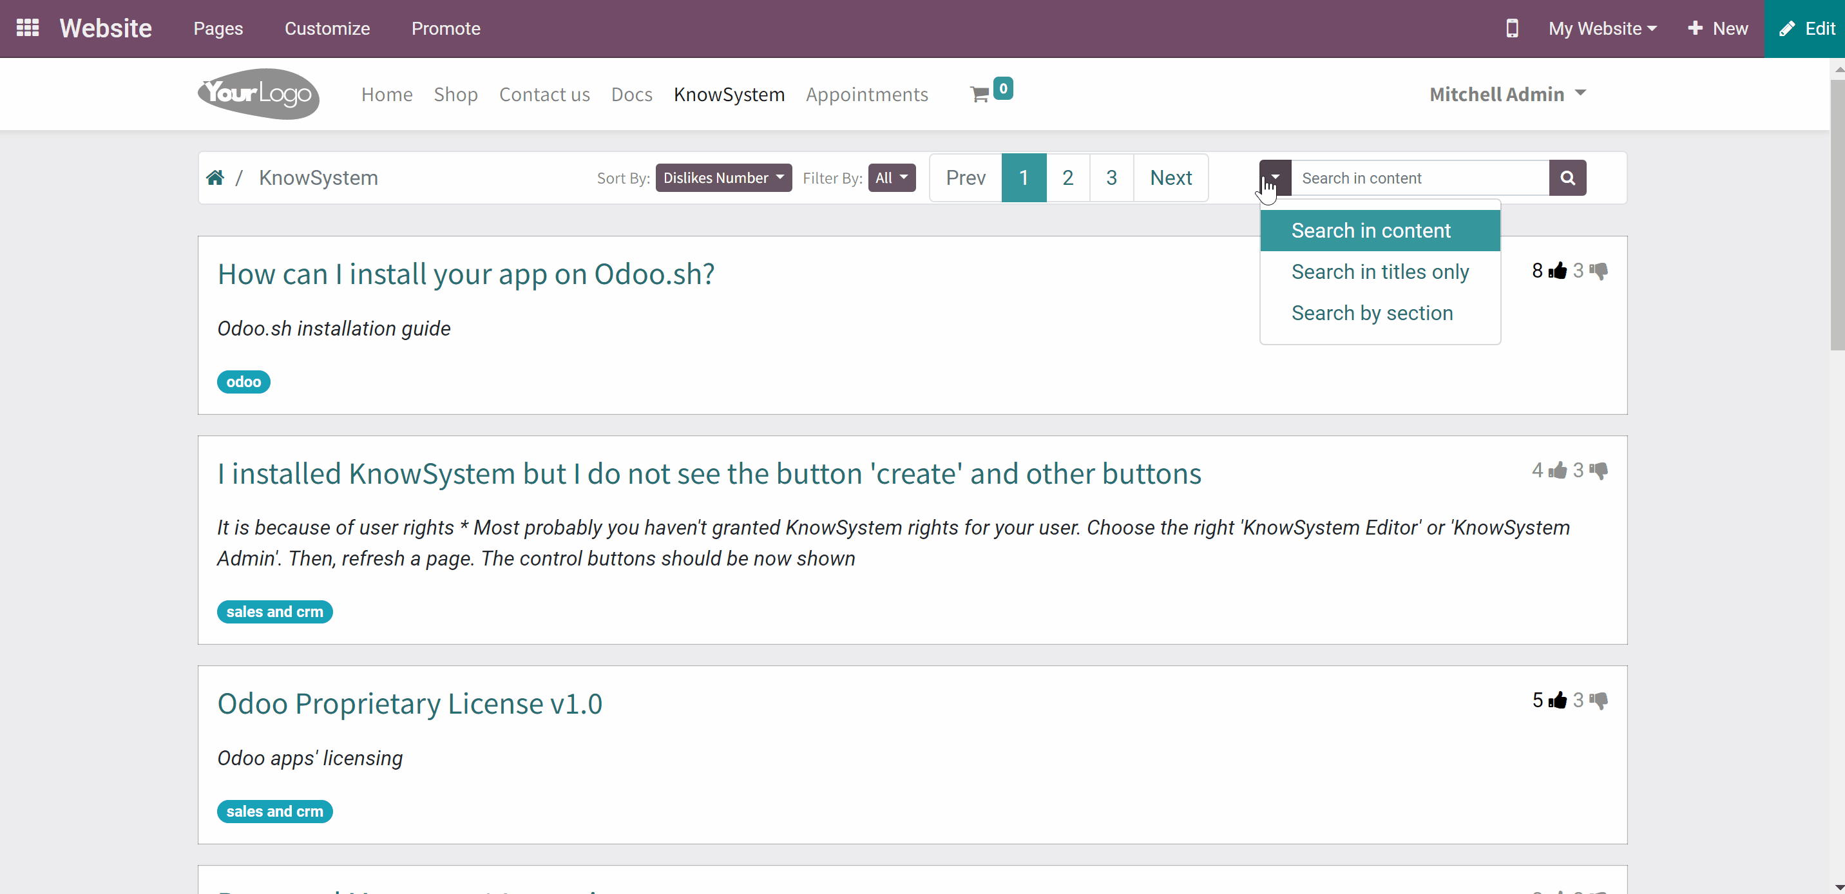Click the New page plus button

point(1717,28)
